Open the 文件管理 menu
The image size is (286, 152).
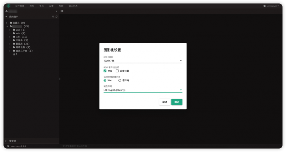[x=20, y=6]
